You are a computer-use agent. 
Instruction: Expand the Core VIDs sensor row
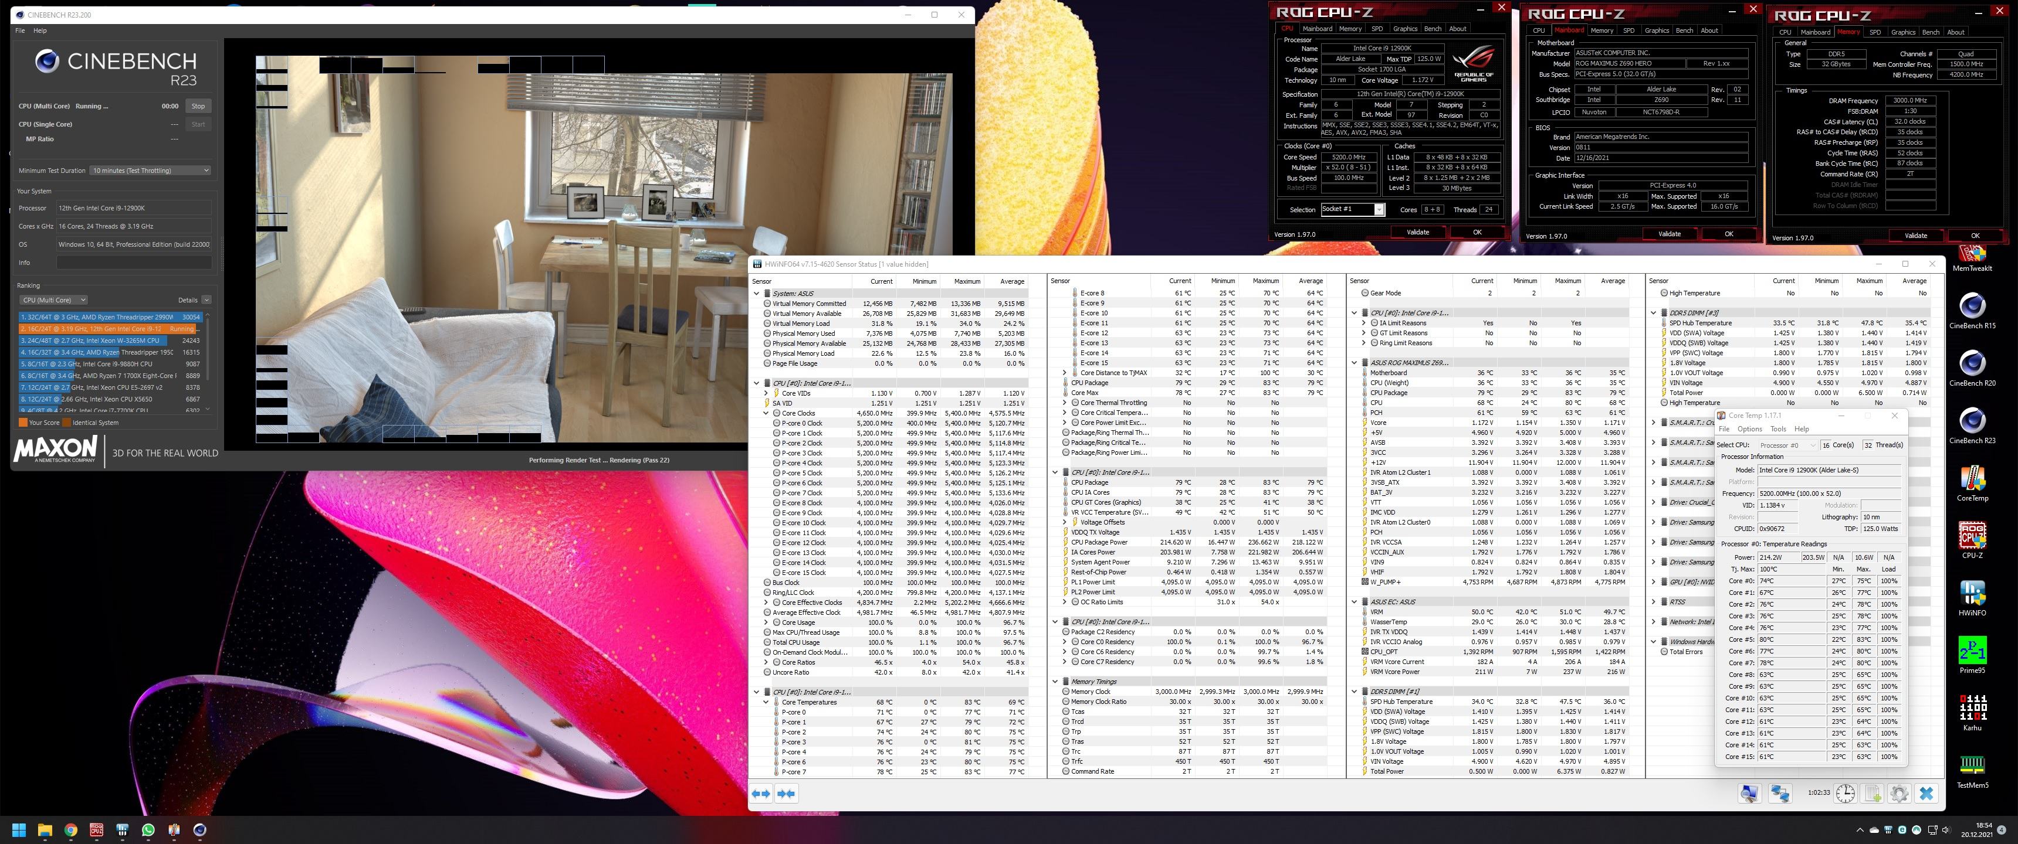(766, 393)
